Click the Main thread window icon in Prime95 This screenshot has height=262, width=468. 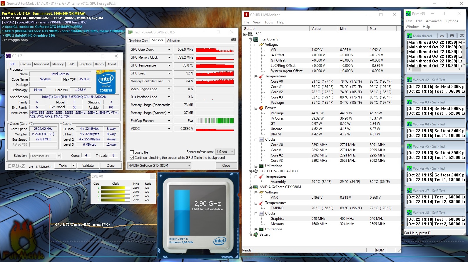click(409, 36)
